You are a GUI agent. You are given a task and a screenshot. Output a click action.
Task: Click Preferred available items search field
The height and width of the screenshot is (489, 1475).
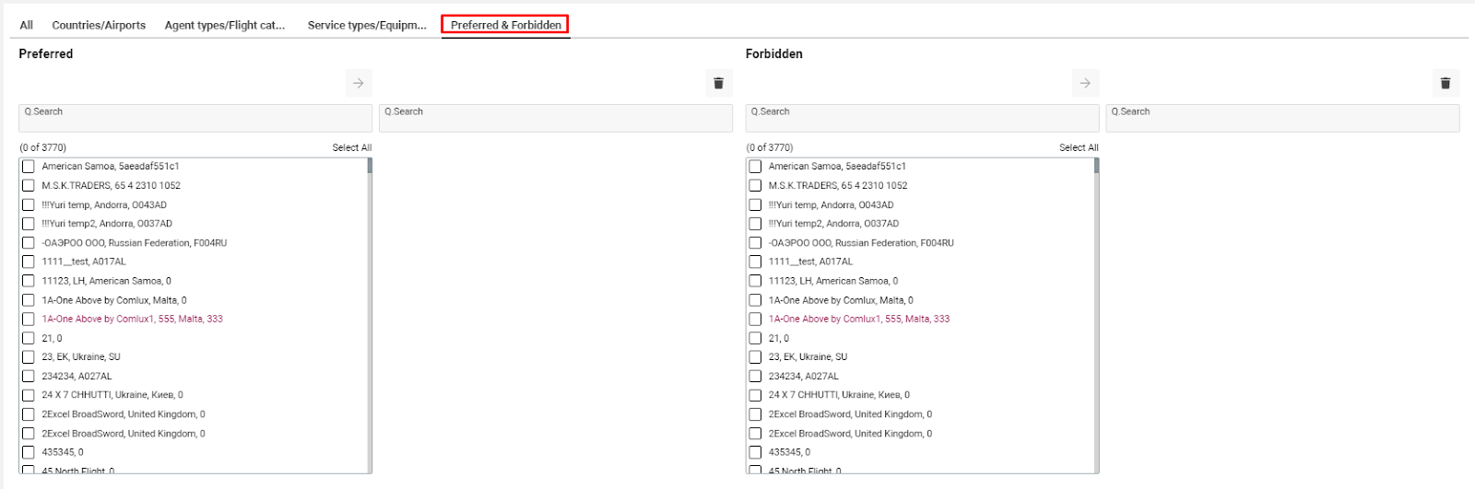tap(195, 118)
